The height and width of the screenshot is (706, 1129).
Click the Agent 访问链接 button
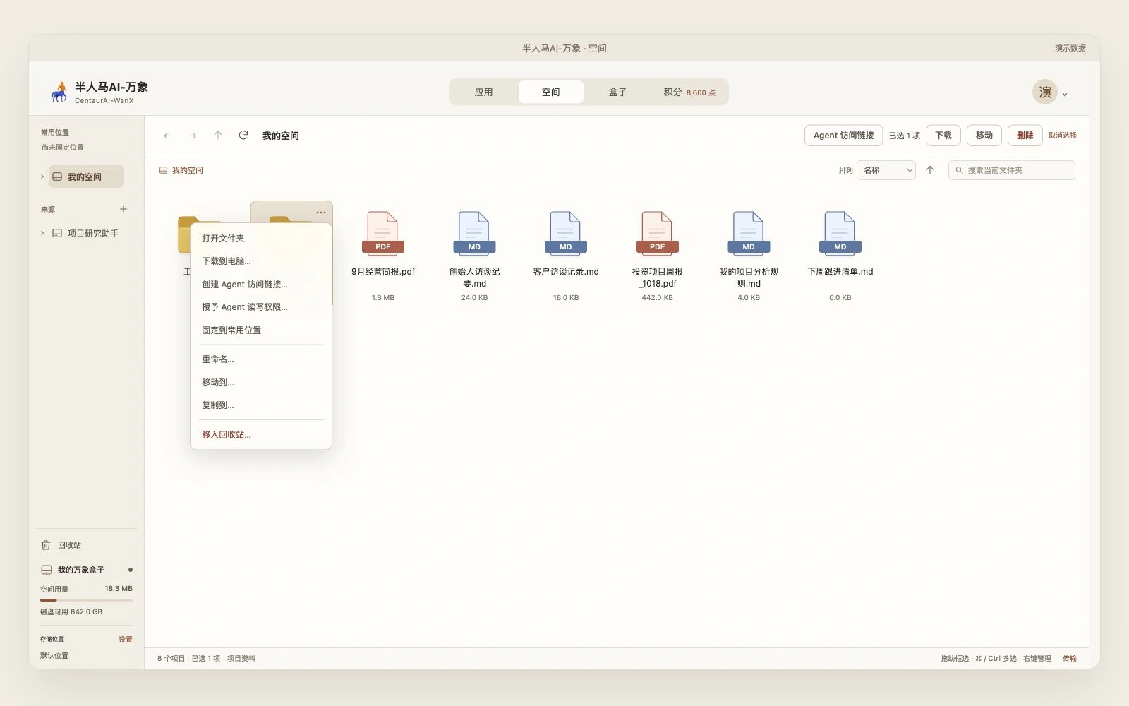[x=843, y=136]
